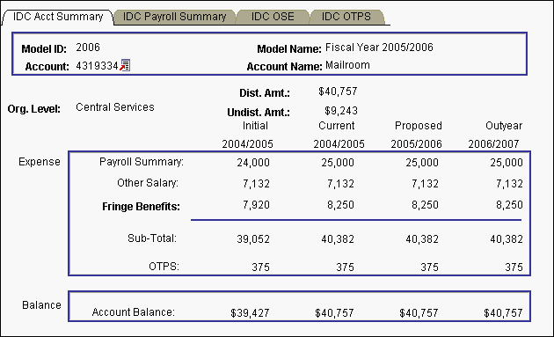Click the Account Name Mailroom text
The width and height of the screenshot is (554, 337).
tap(347, 65)
